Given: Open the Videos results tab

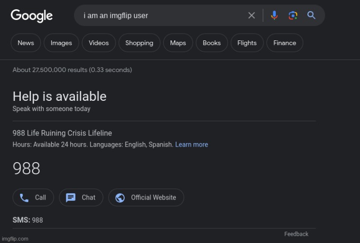Looking at the screenshot, I should (98, 43).
